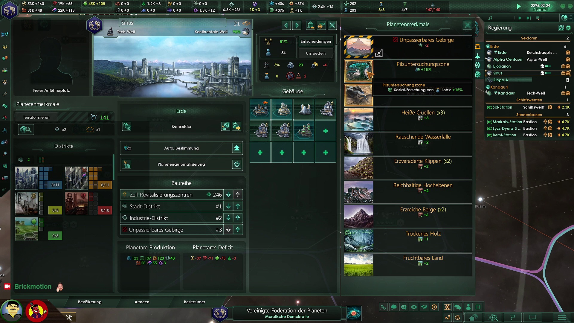Image resolution: width=574 pixels, height=323 pixels.
Task: Open the Armeen tab
Action: pos(142,302)
